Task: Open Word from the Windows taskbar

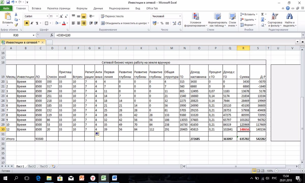Action: click(x=114, y=178)
